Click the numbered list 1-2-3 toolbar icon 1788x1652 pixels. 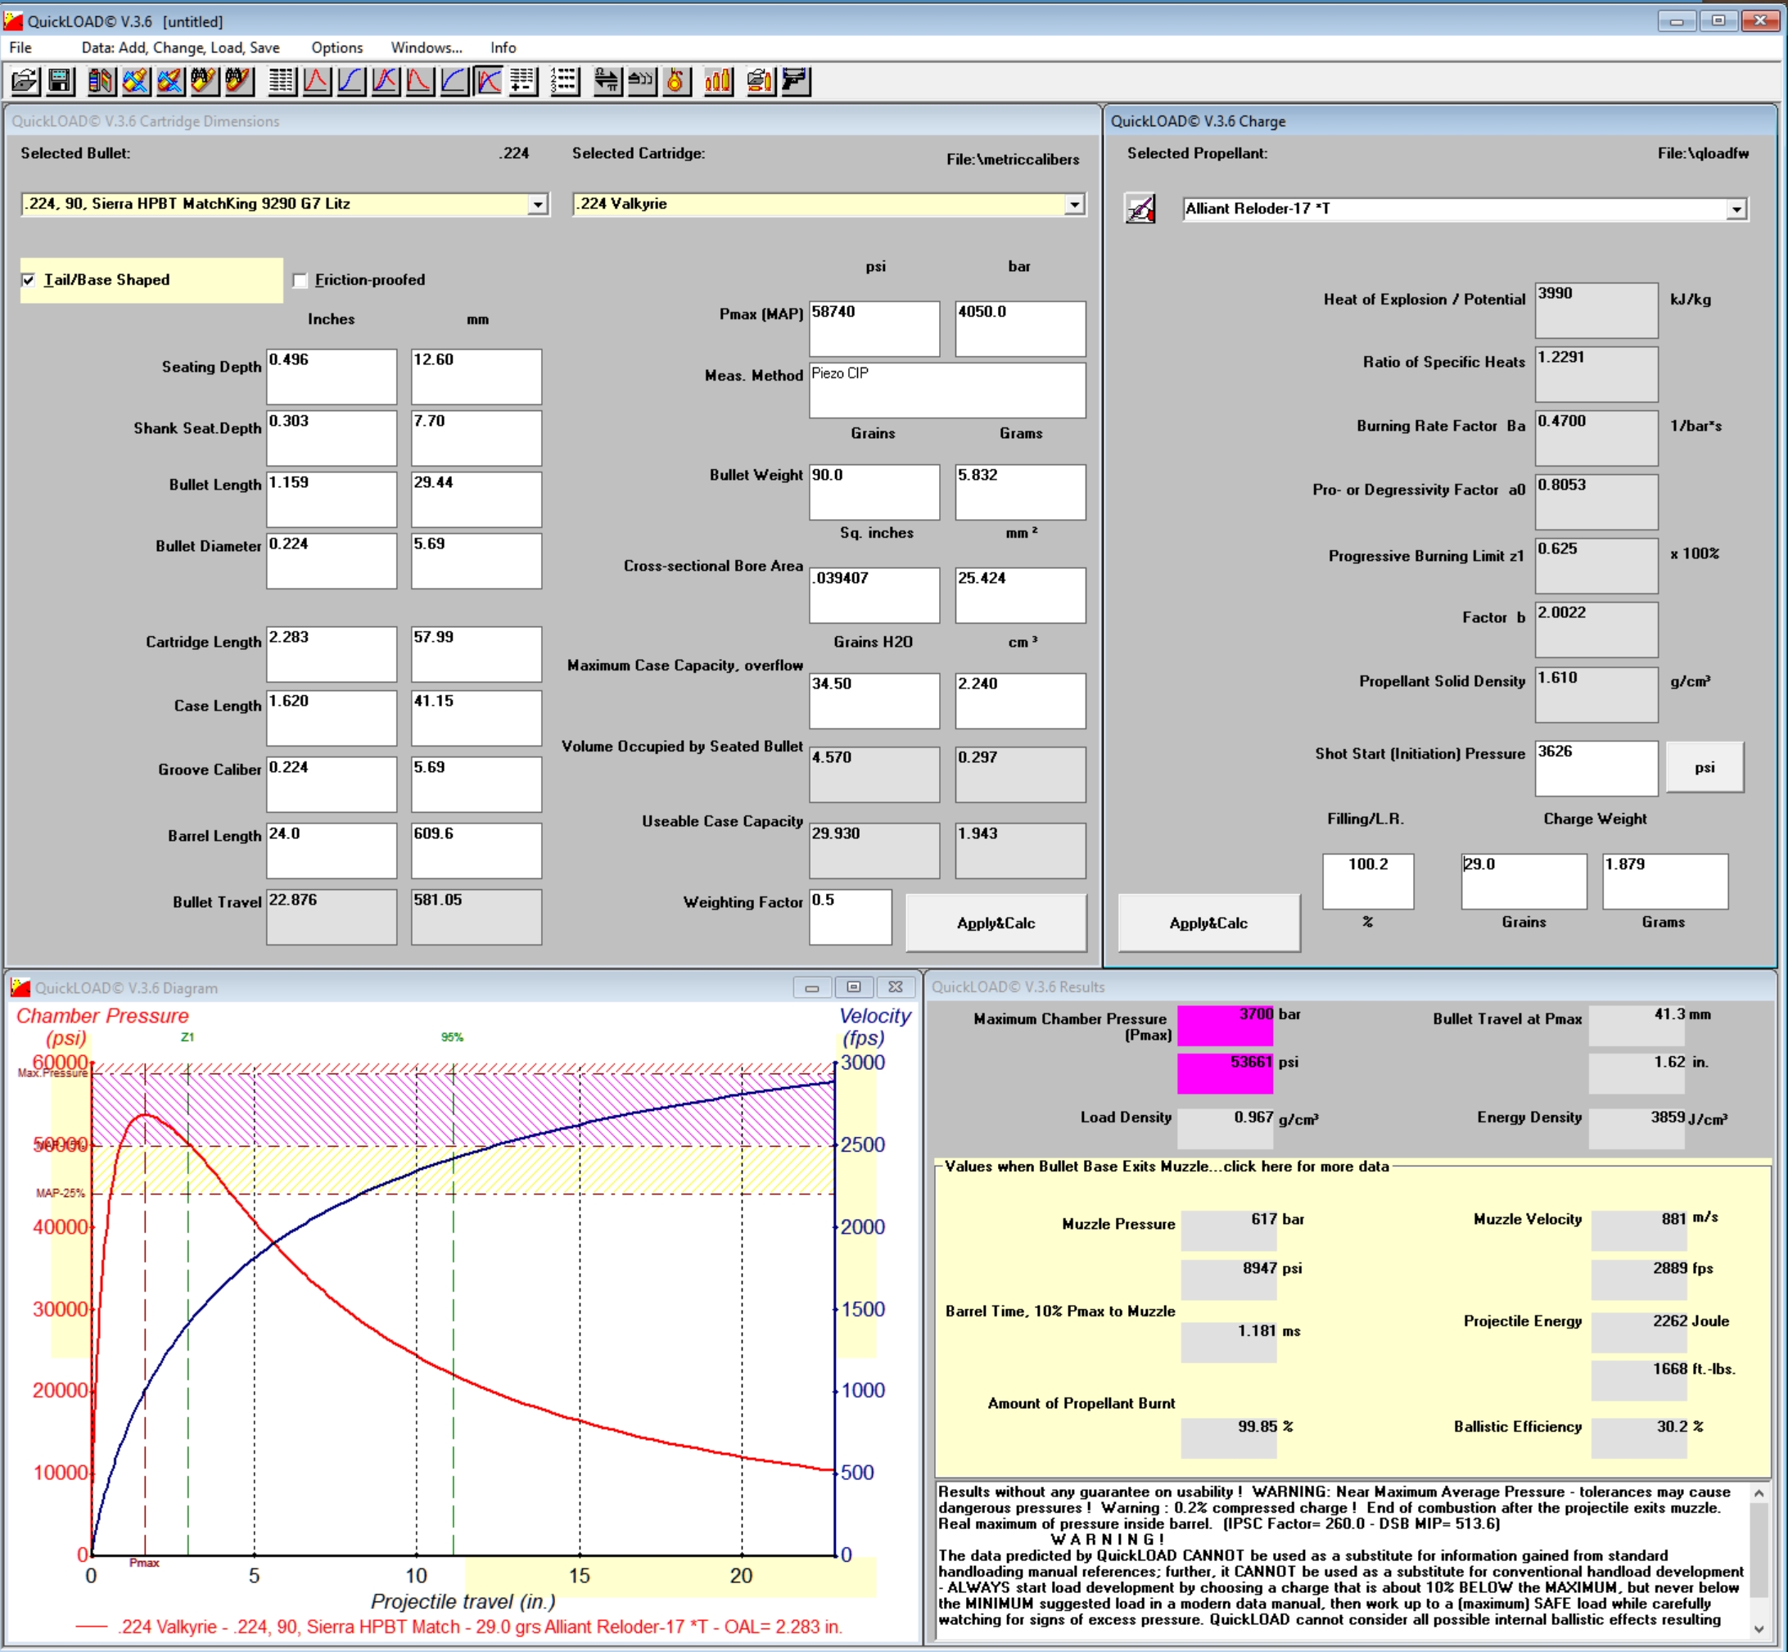tap(565, 81)
